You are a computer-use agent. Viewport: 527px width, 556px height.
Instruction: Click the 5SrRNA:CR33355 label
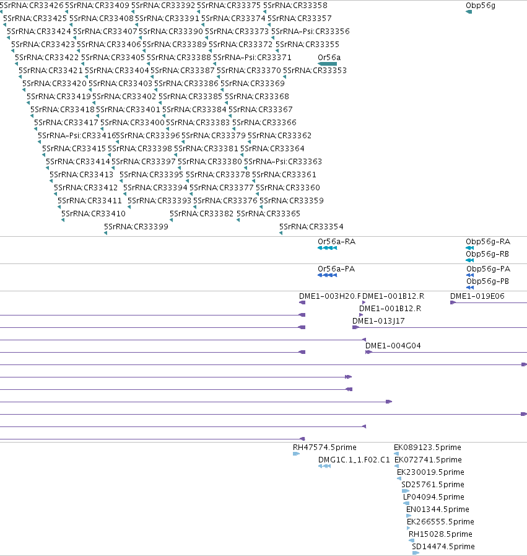307,45
